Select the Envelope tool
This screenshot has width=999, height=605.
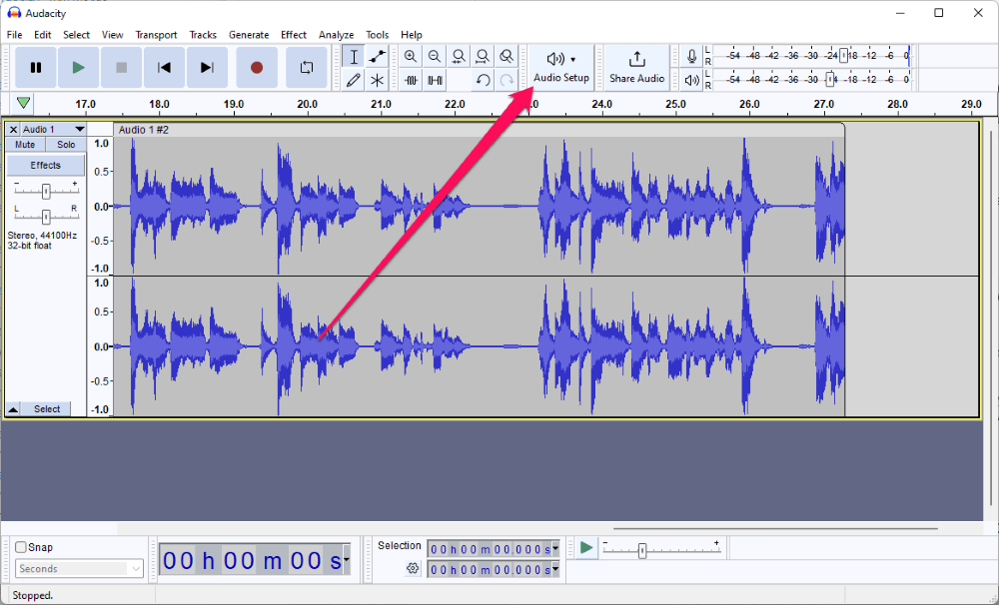(x=378, y=57)
